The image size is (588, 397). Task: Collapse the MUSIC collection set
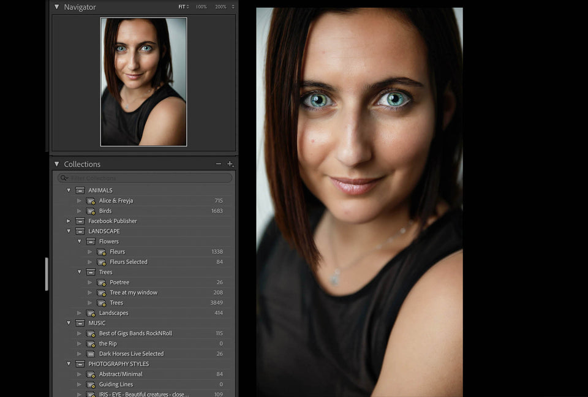69,323
